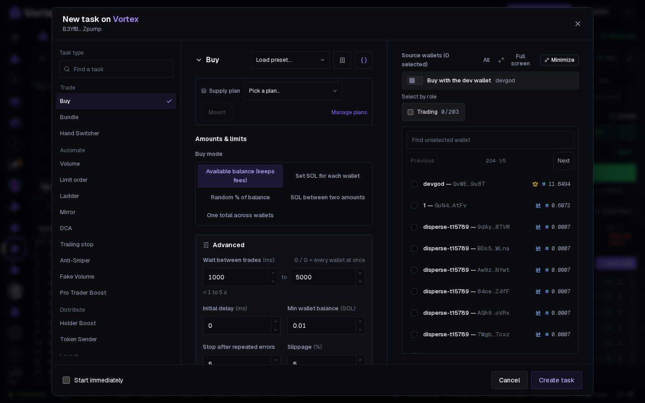The width and height of the screenshot is (645, 403).
Task: Select SOL between two amounts mode
Action: click(x=327, y=197)
